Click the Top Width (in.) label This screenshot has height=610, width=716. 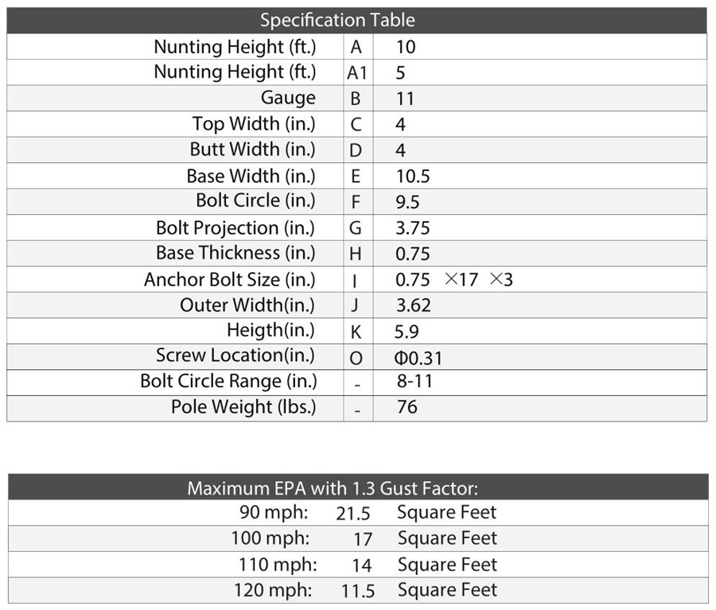254,124
